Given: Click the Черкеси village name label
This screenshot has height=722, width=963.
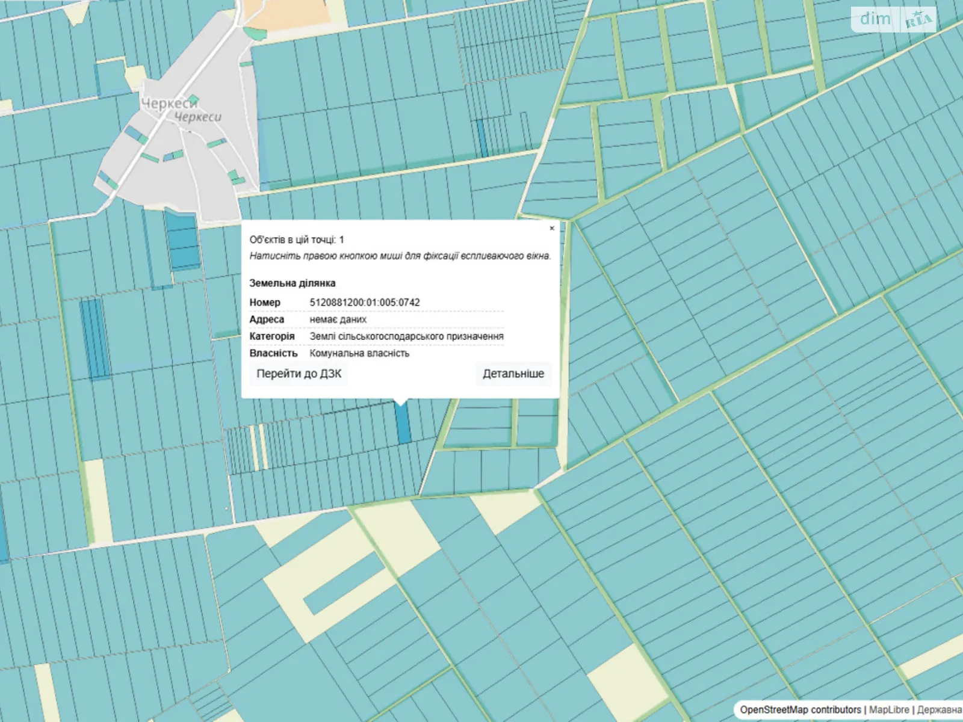Looking at the screenshot, I should 169,104.
